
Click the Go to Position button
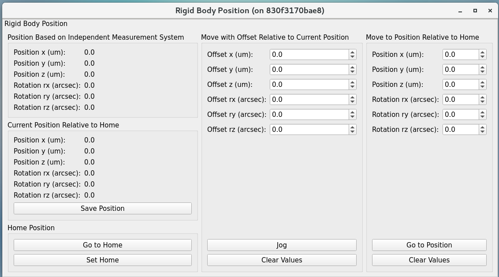pos(429,245)
